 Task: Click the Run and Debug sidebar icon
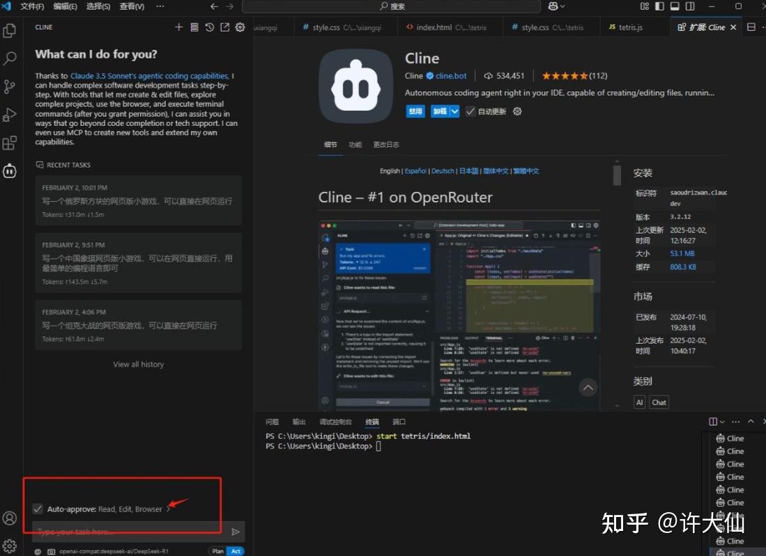pos(10,114)
